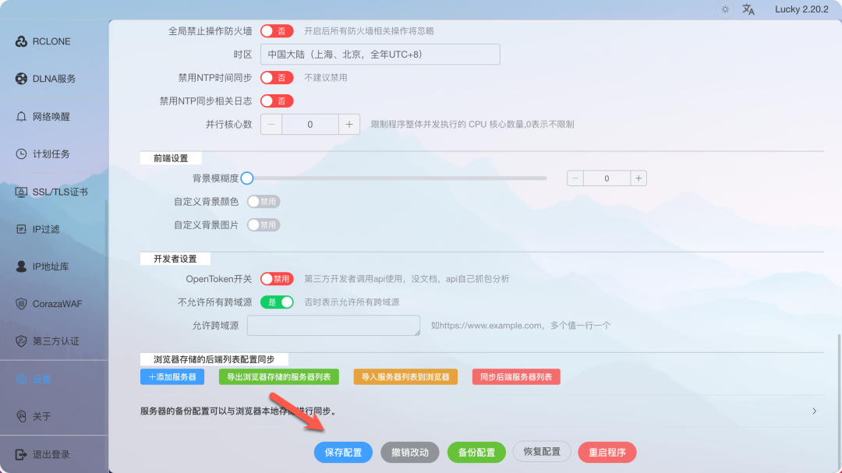Toggle 禁用NTP时间同步 switch
Screen dimensions: 842x473
(x=277, y=78)
